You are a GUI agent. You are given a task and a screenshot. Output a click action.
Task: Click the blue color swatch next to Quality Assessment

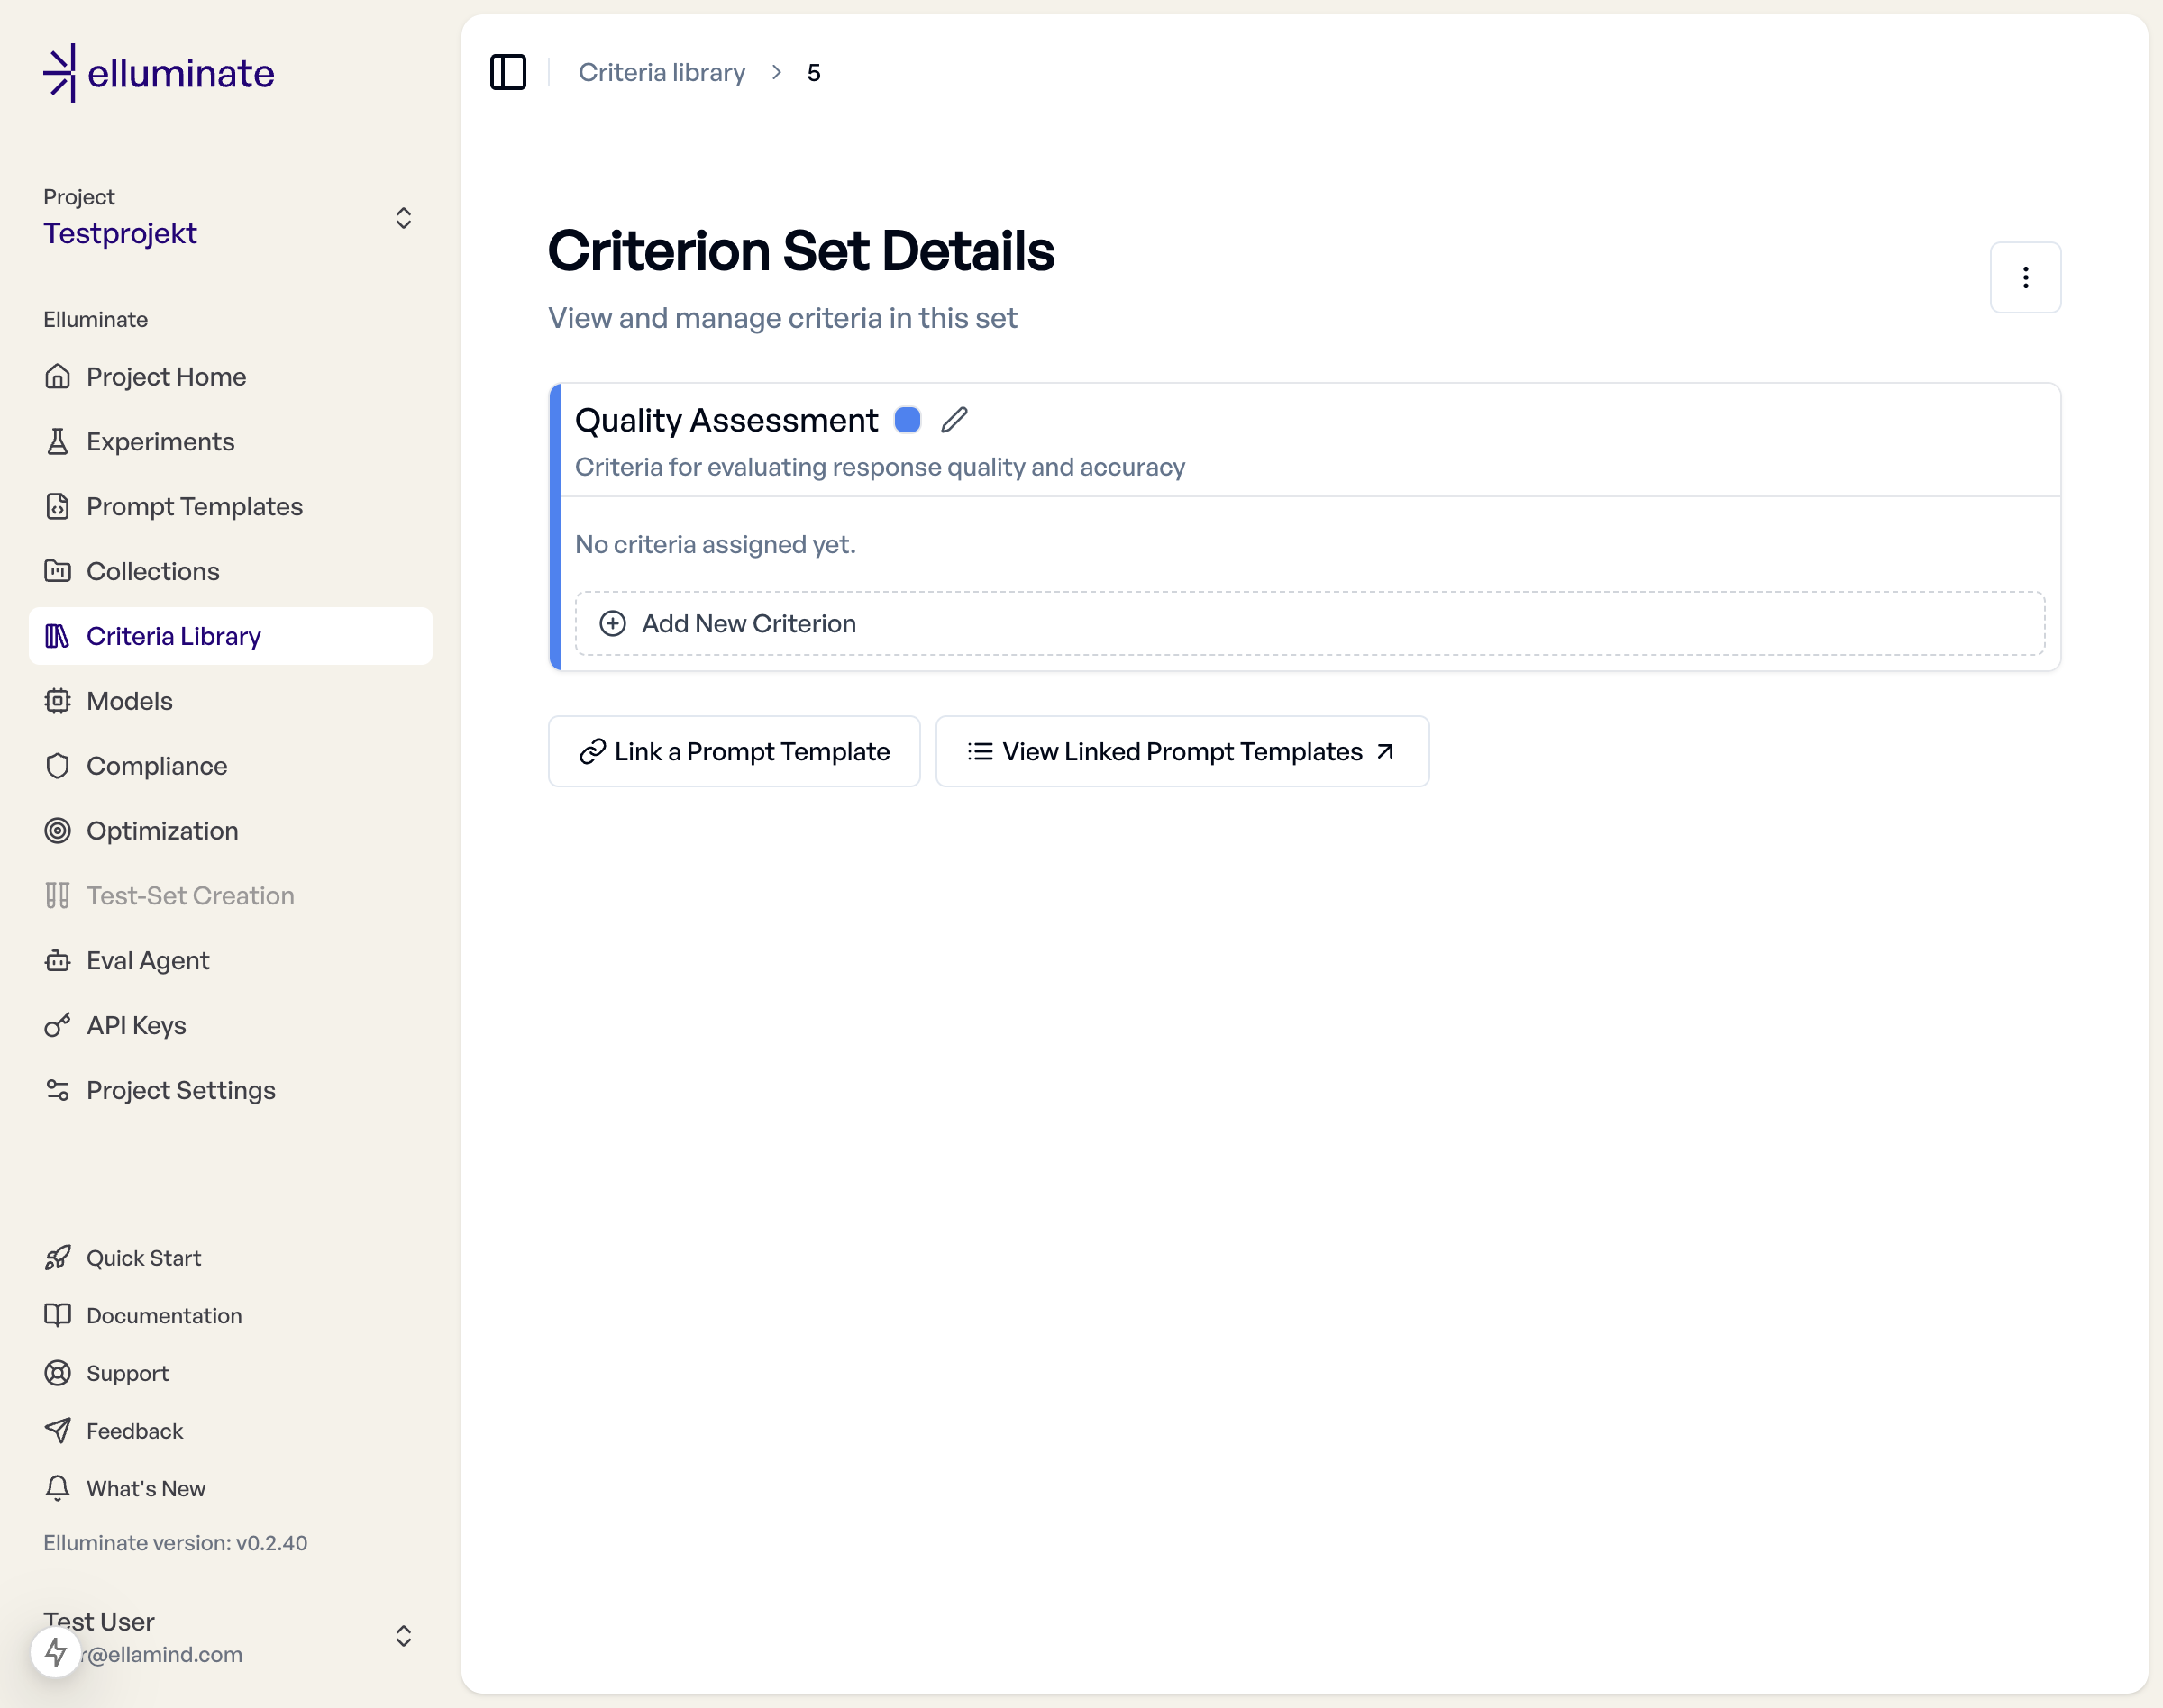(908, 420)
